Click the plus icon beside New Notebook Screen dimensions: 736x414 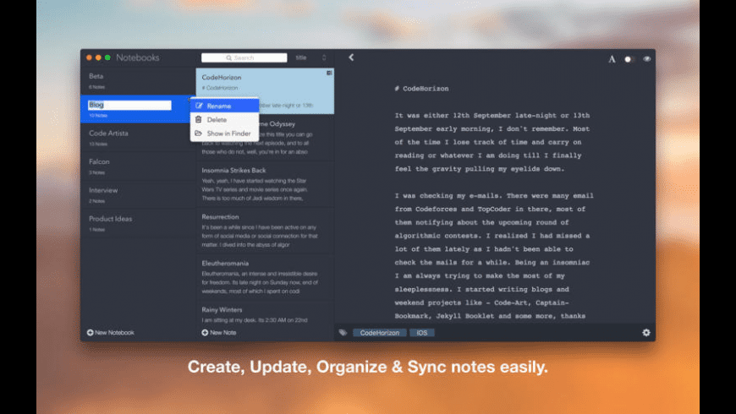point(91,332)
